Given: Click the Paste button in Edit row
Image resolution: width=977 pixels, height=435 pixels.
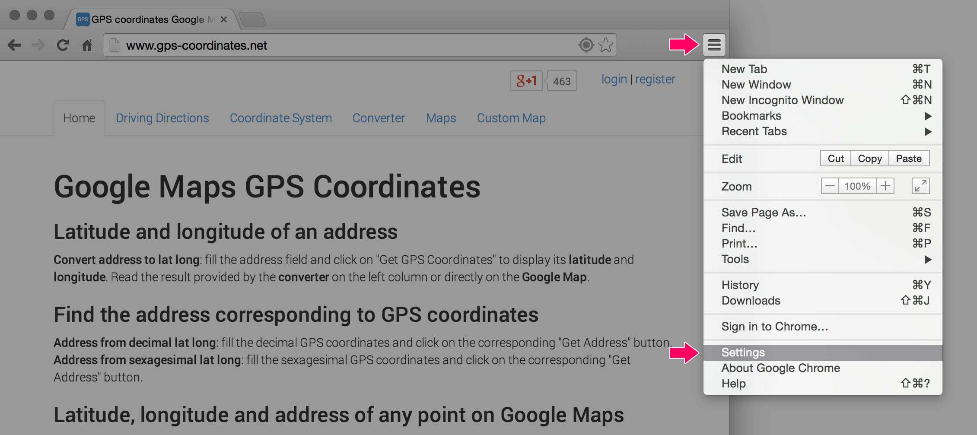Looking at the screenshot, I should (x=909, y=159).
